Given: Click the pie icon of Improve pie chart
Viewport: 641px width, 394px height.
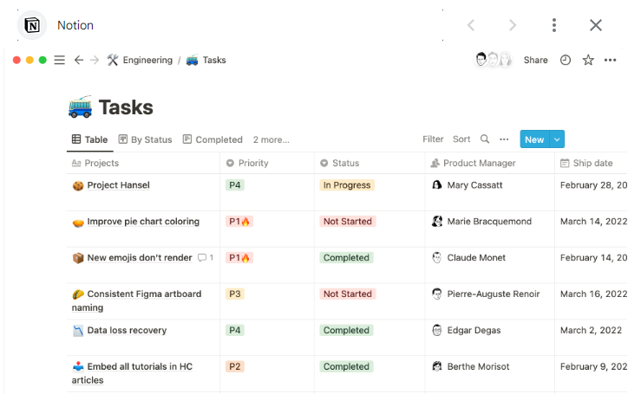Looking at the screenshot, I should point(78,223).
